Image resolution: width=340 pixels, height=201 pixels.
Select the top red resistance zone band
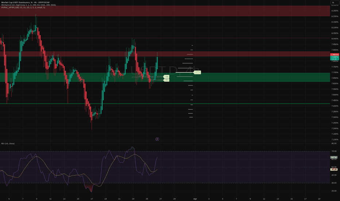click(164, 11)
